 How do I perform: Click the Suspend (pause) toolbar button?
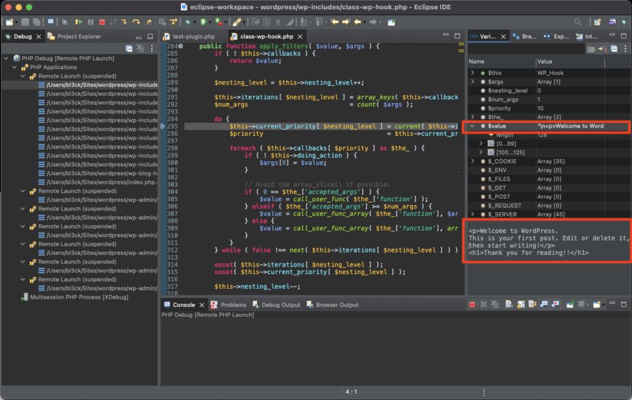click(x=91, y=22)
